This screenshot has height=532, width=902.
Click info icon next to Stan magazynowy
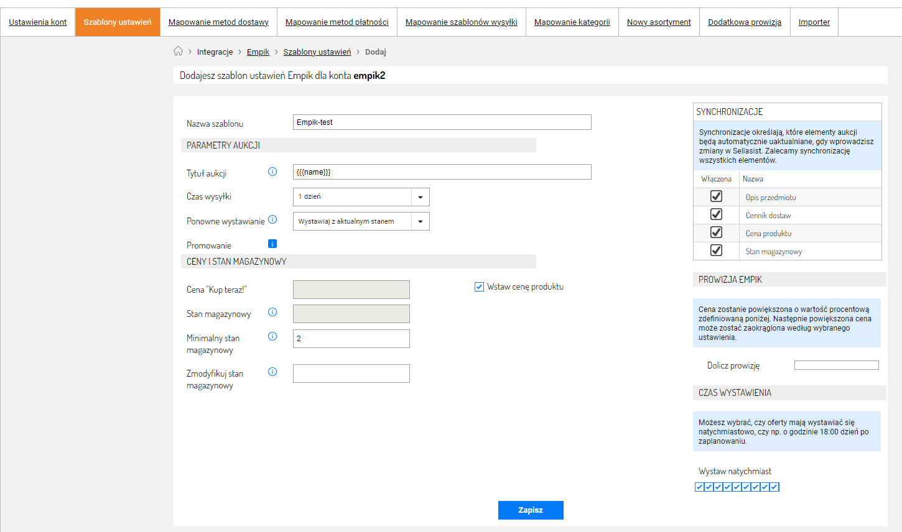click(272, 312)
